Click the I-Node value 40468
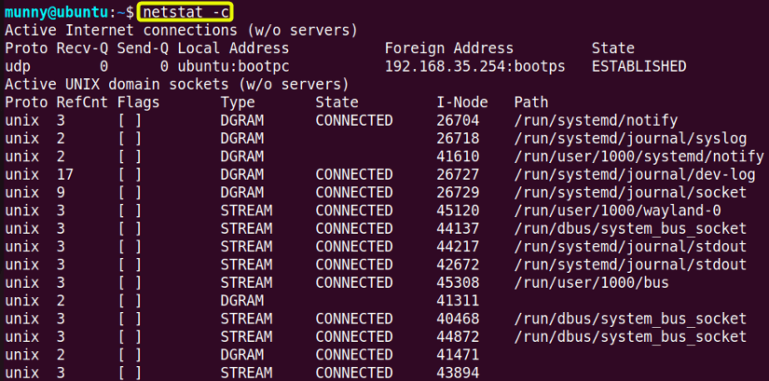The width and height of the screenshot is (769, 381). click(x=458, y=319)
